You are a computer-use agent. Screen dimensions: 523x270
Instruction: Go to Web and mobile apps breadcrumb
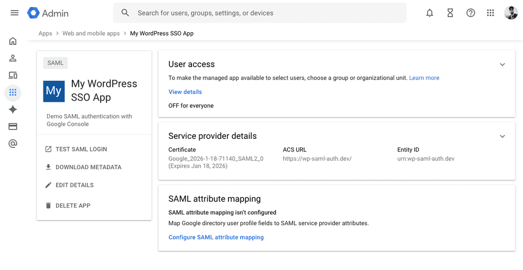click(91, 33)
